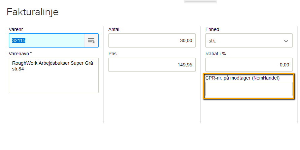Select the Antal quantity field
This screenshot has width=300, height=150.
152,40
